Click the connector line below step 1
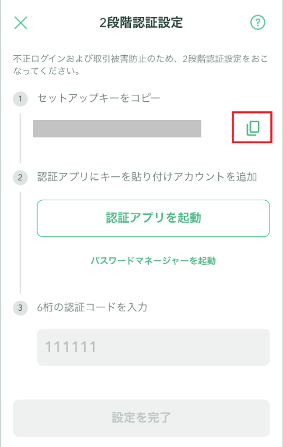 [x=20, y=139]
